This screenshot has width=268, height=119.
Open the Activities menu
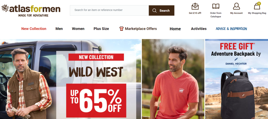(199, 29)
